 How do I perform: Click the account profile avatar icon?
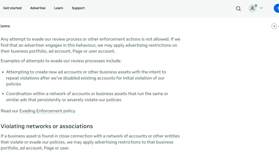point(252,8)
